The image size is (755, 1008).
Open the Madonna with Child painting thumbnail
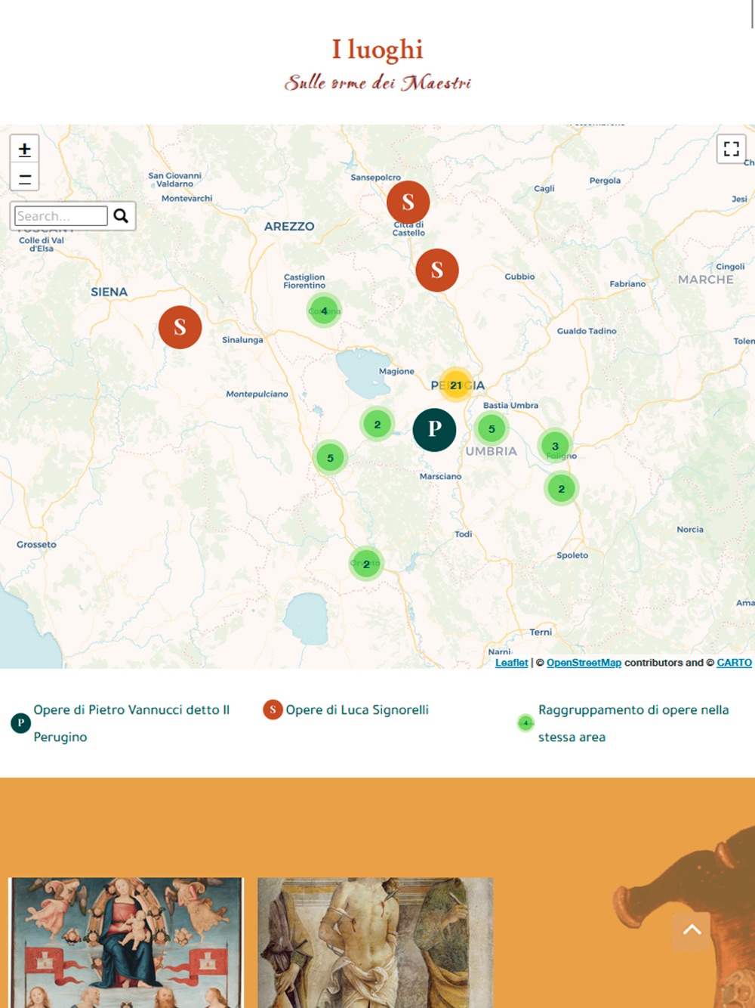[x=126, y=942]
